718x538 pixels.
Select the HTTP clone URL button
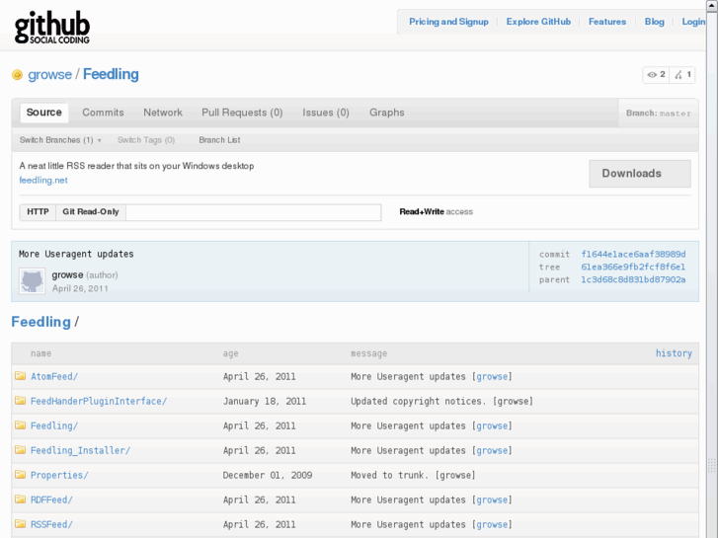[x=38, y=212]
